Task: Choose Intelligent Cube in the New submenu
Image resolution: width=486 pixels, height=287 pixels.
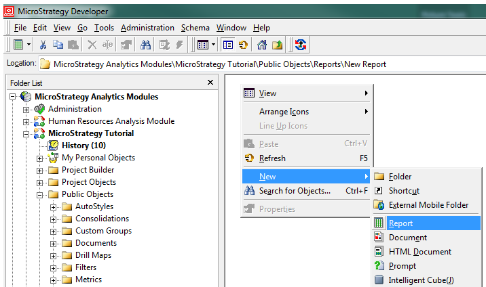Action: (x=421, y=280)
